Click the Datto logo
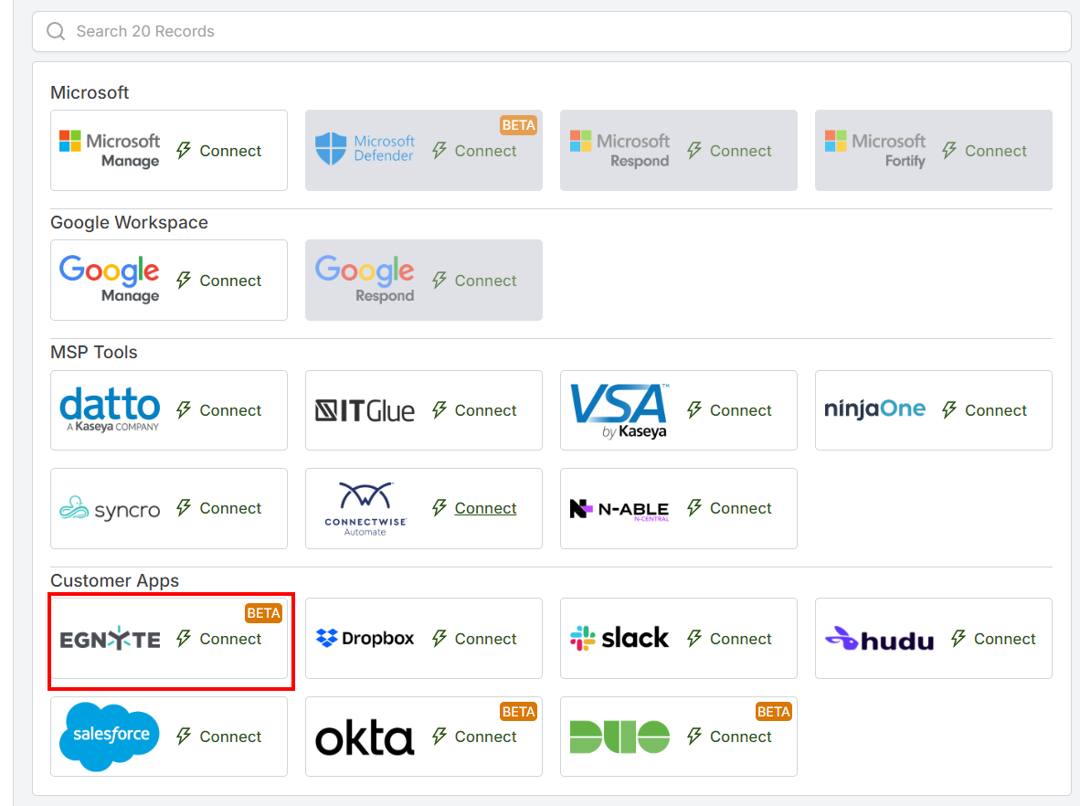 pyautogui.click(x=110, y=409)
